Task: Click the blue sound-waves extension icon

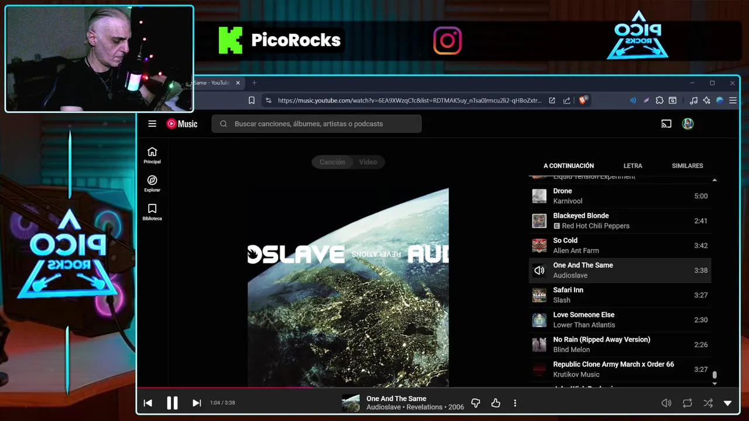Action: coord(633,101)
